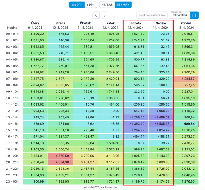Click the highlighted 409,84 Pondělí cell

click(186, 124)
